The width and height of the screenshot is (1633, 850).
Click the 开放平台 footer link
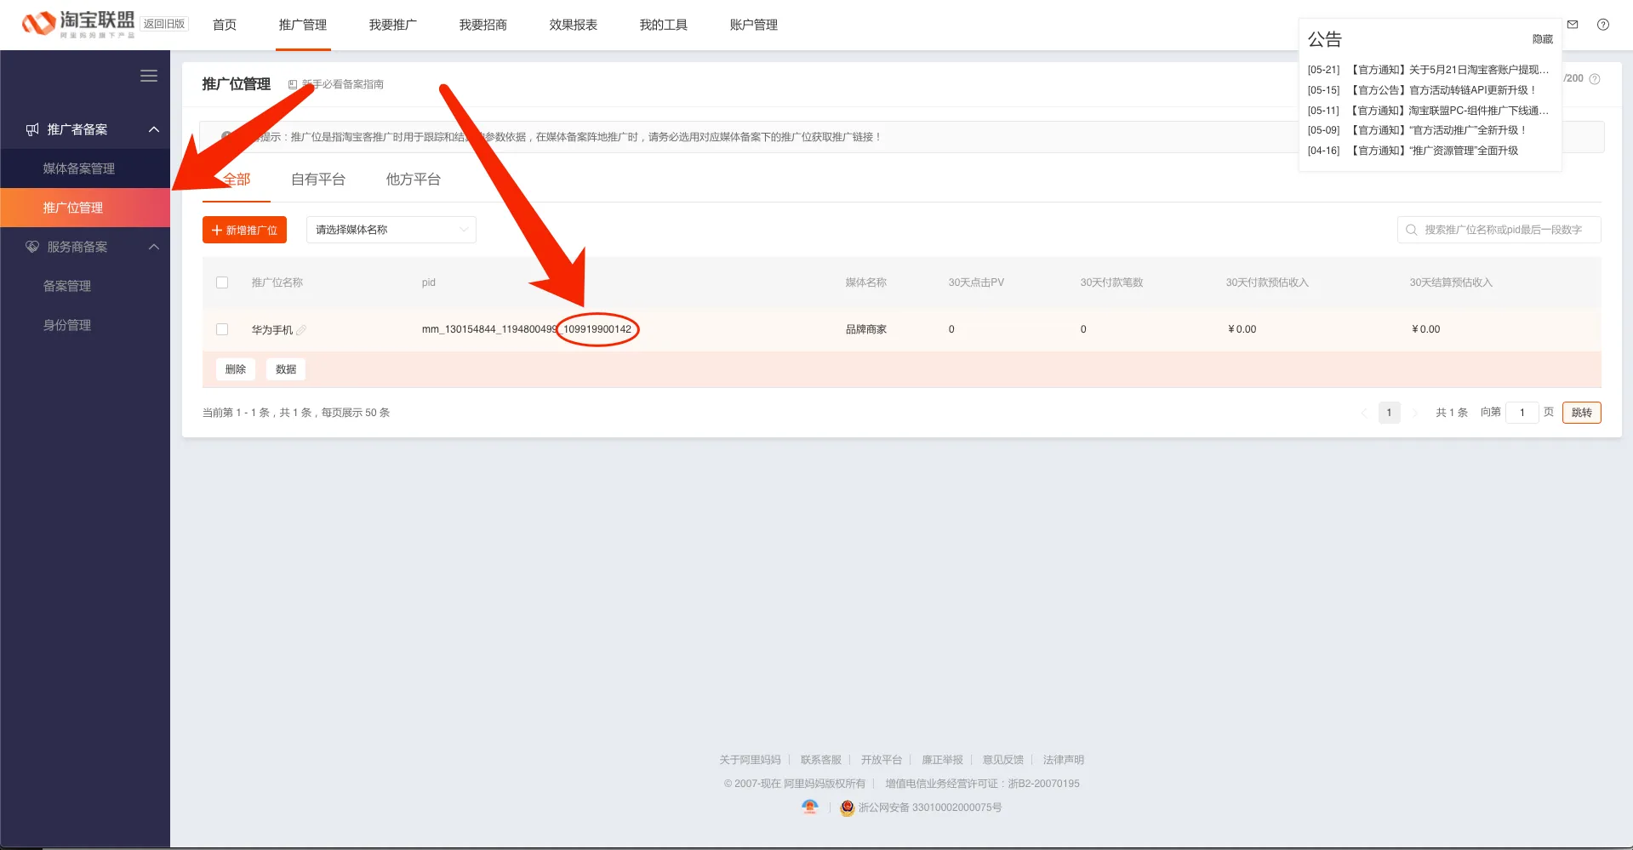[881, 760]
